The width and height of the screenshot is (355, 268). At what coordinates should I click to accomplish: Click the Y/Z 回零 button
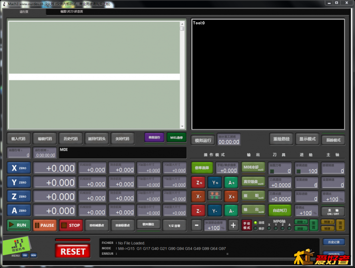(174, 225)
